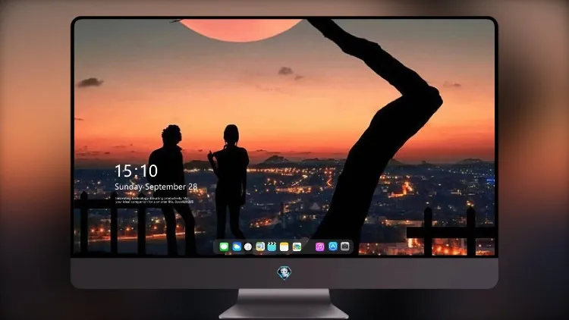The height and width of the screenshot is (320, 569).
Task: Open the Weather app in the dock
Action: coord(237,246)
